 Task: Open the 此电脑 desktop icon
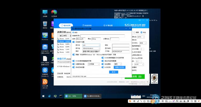point(45,13)
